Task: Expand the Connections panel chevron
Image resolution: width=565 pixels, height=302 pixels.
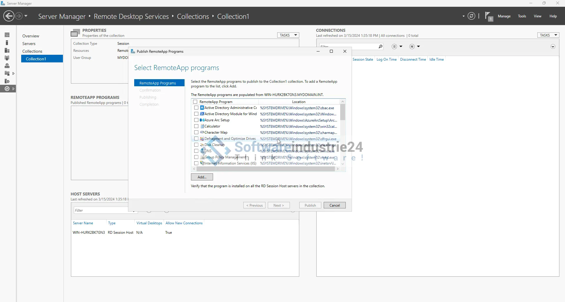Action: tap(553, 47)
